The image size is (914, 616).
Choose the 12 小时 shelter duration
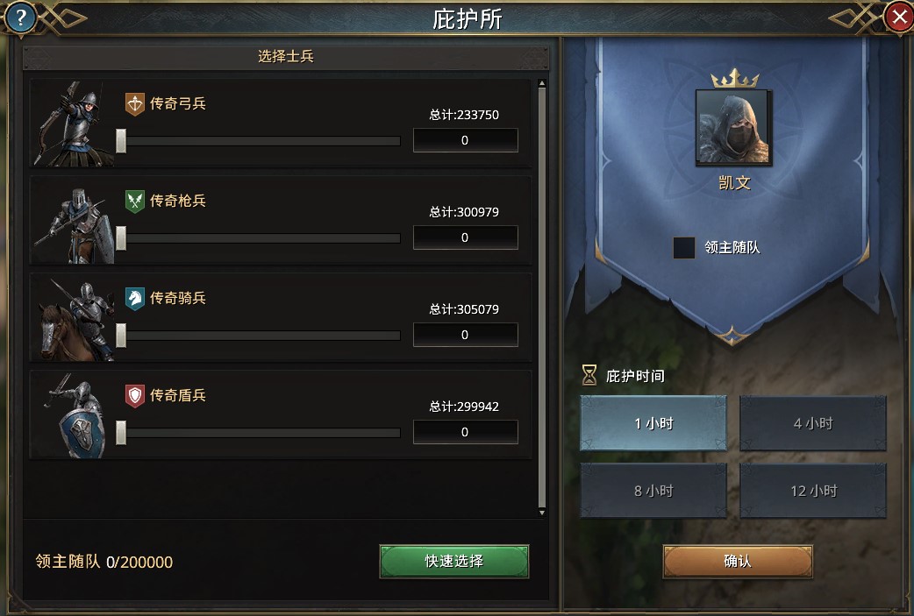(813, 491)
